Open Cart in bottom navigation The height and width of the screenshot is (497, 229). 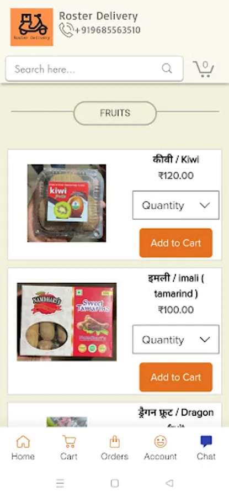(x=69, y=447)
